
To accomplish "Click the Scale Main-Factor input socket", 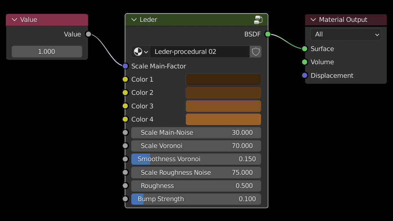I will pyautogui.click(x=125, y=66).
